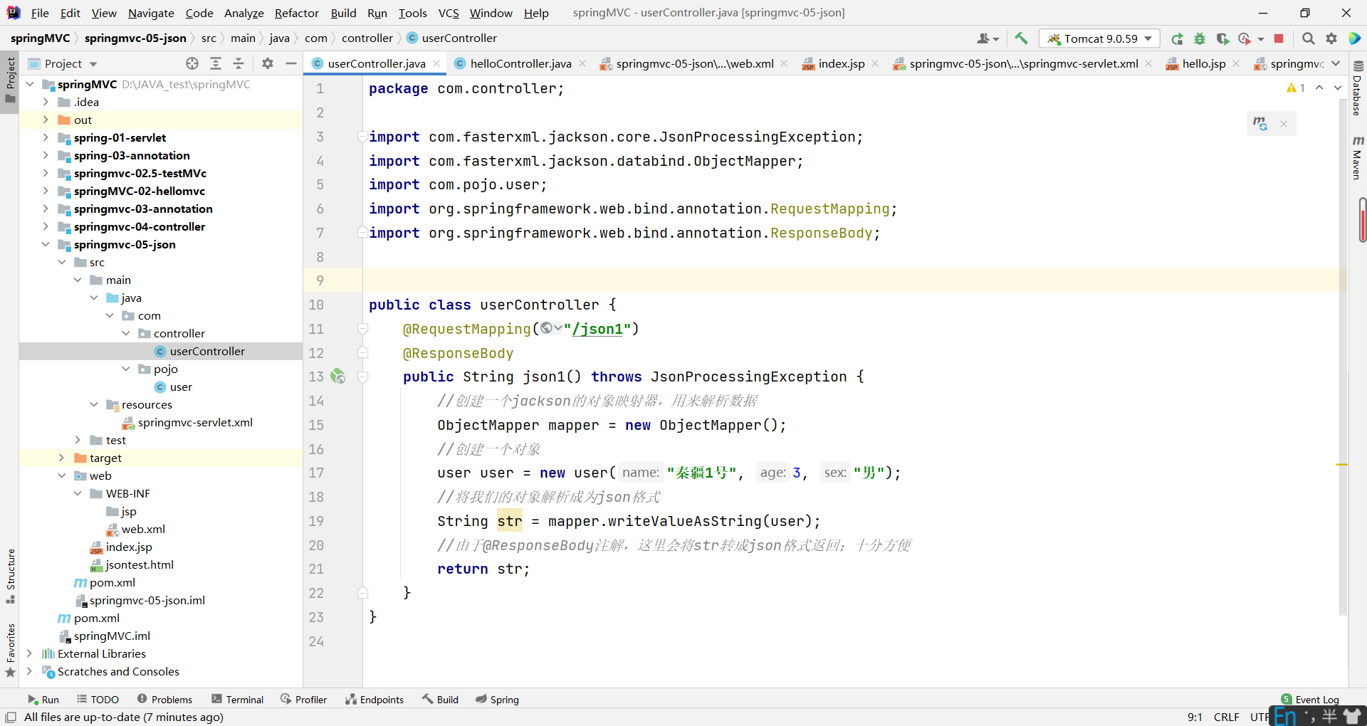This screenshot has height=726, width=1367.
Task: Open the Terminal tool window
Action: click(x=238, y=700)
